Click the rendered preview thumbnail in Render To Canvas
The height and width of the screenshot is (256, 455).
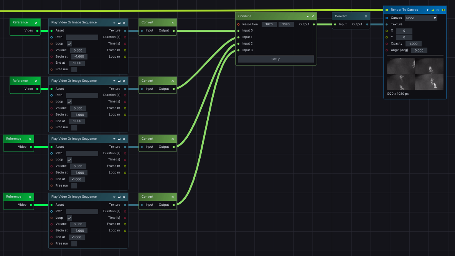[x=415, y=74]
